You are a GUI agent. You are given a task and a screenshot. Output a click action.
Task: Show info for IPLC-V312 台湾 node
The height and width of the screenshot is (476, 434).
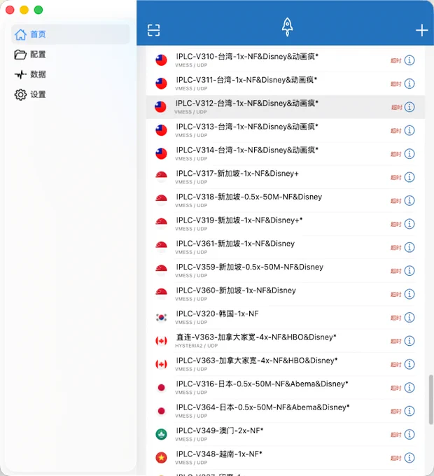pyautogui.click(x=409, y=107)
